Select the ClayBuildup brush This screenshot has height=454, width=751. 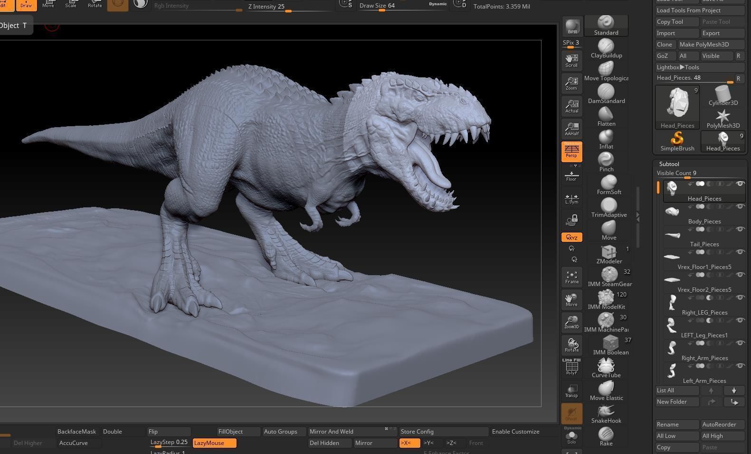[x=606, y=48]
